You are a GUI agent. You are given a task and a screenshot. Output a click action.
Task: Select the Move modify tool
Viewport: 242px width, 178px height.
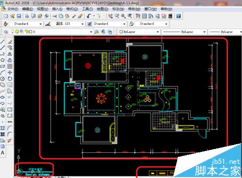(10, 73)
